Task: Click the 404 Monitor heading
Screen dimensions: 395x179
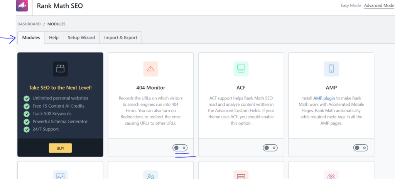Action: (151, 88)
